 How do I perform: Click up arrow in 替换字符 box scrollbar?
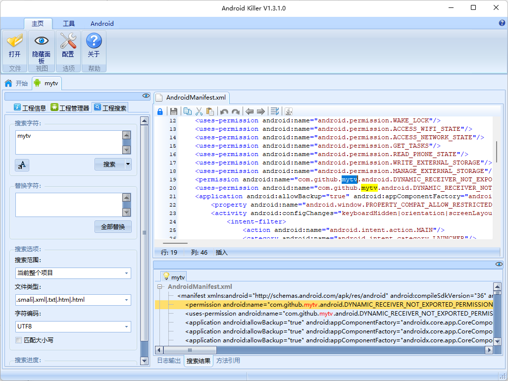point(126,198)
